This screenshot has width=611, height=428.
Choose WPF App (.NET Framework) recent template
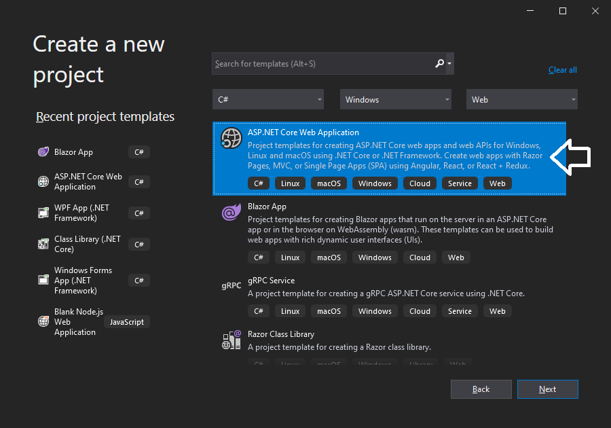[94, 213]
